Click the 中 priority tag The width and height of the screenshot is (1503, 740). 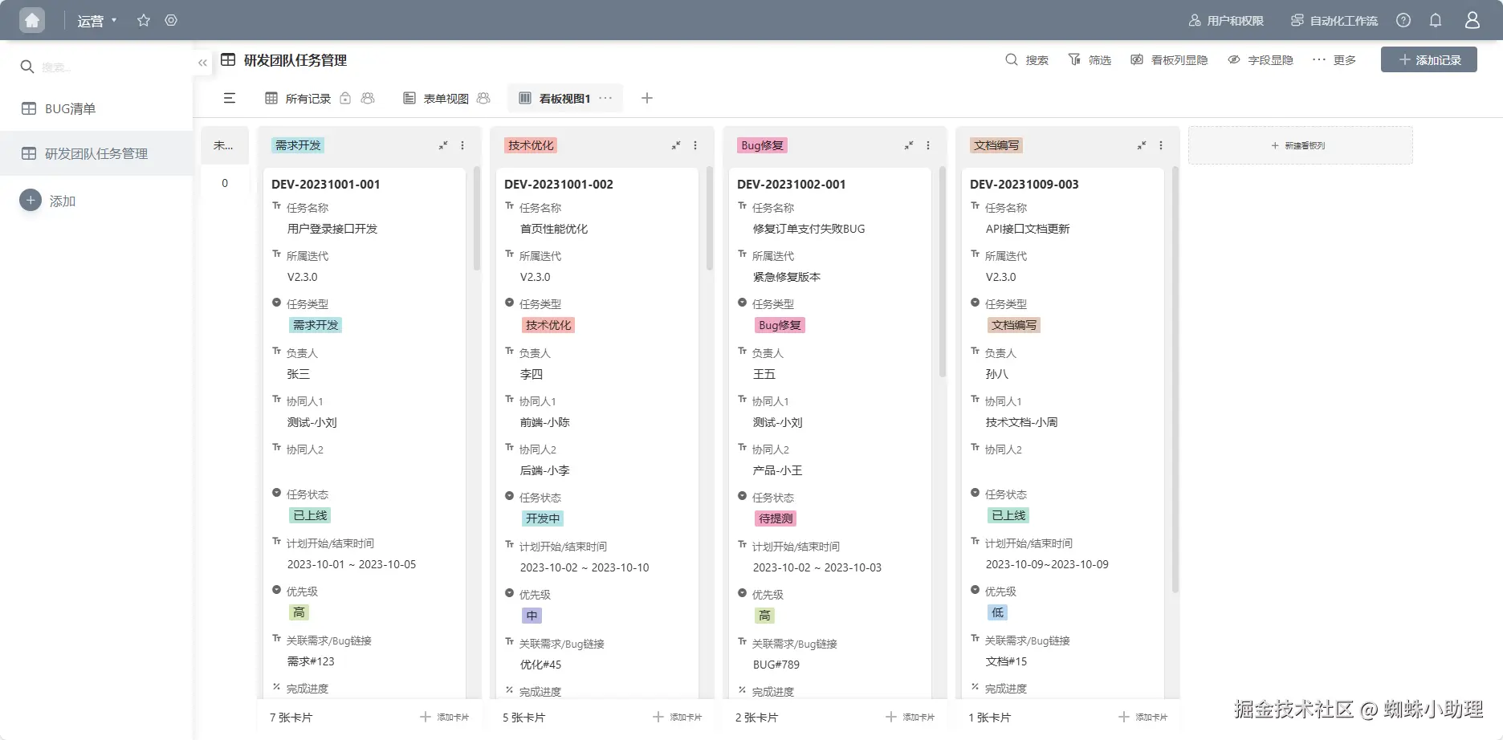click(532, 616)
